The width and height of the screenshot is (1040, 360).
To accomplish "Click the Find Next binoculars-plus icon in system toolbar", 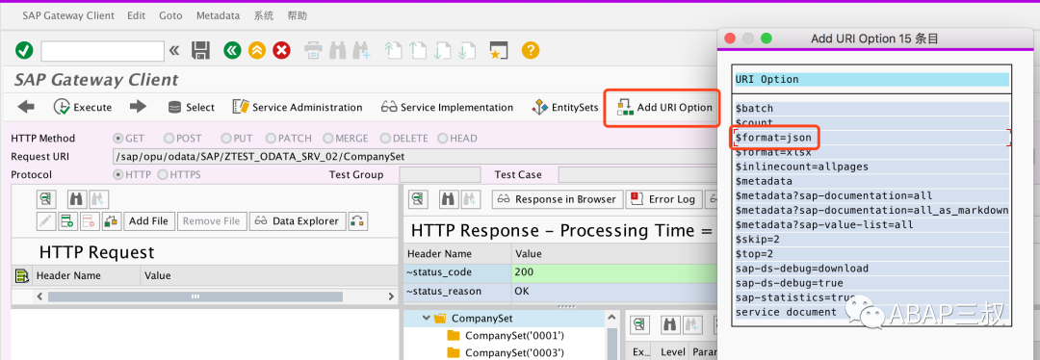I will 362,50.
